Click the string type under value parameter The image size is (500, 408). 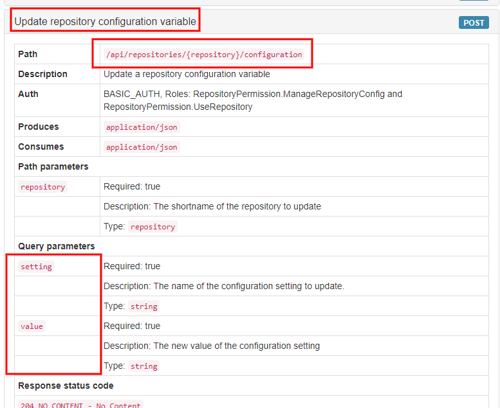pos(144,366)
